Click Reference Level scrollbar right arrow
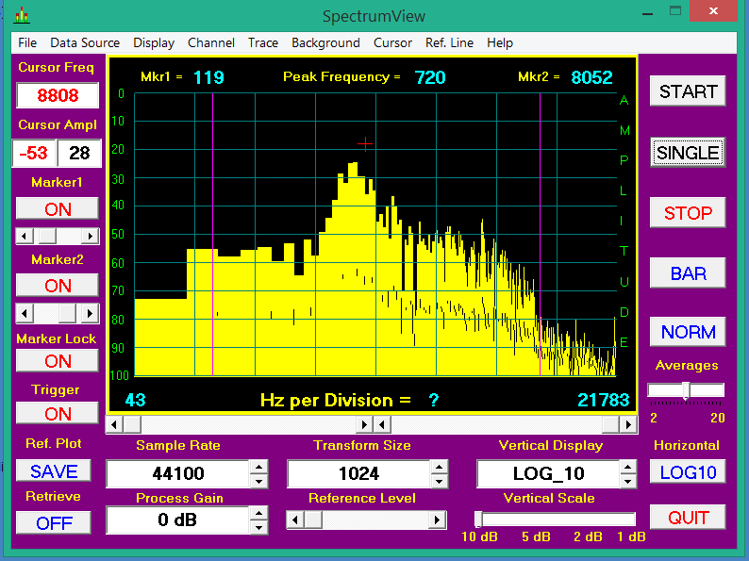Image resolution: width=749 pixels, height=561 pixels. (438, 520)
